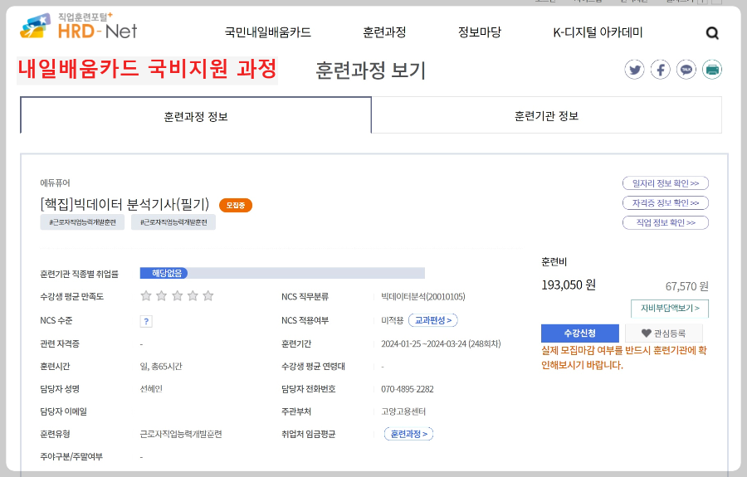Screen dimensions: 747x477
Task: Open 정보마당 menu
Action: [480, 32]
